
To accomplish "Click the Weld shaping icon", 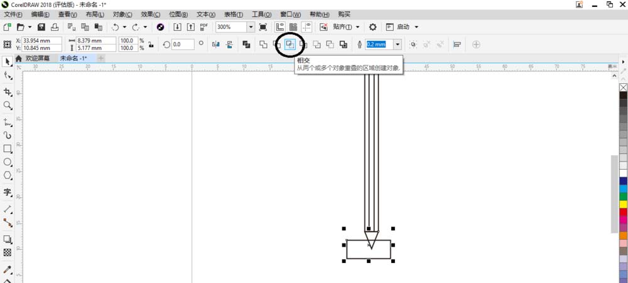I will click(263, 44).
